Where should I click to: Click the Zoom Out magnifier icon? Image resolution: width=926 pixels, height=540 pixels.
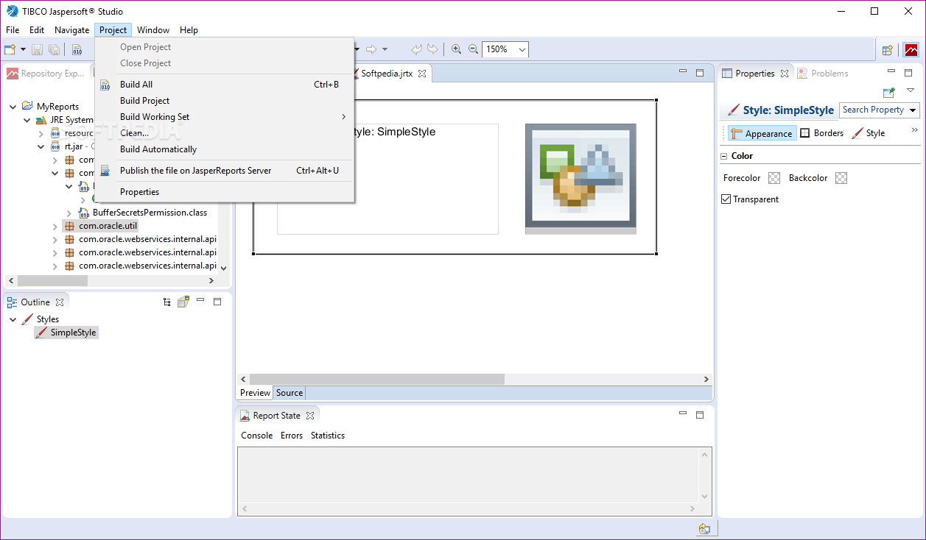click(x=474, y=49)
